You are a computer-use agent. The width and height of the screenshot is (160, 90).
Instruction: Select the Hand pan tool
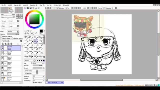(x=33, y=33)
